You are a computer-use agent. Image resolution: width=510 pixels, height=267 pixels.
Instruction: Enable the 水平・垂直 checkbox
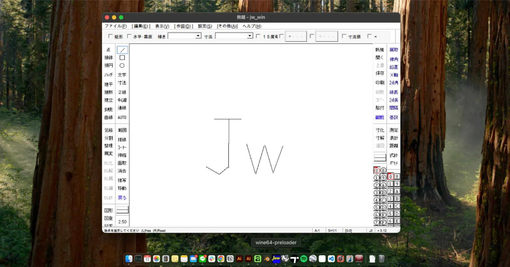tap(129, 36)
